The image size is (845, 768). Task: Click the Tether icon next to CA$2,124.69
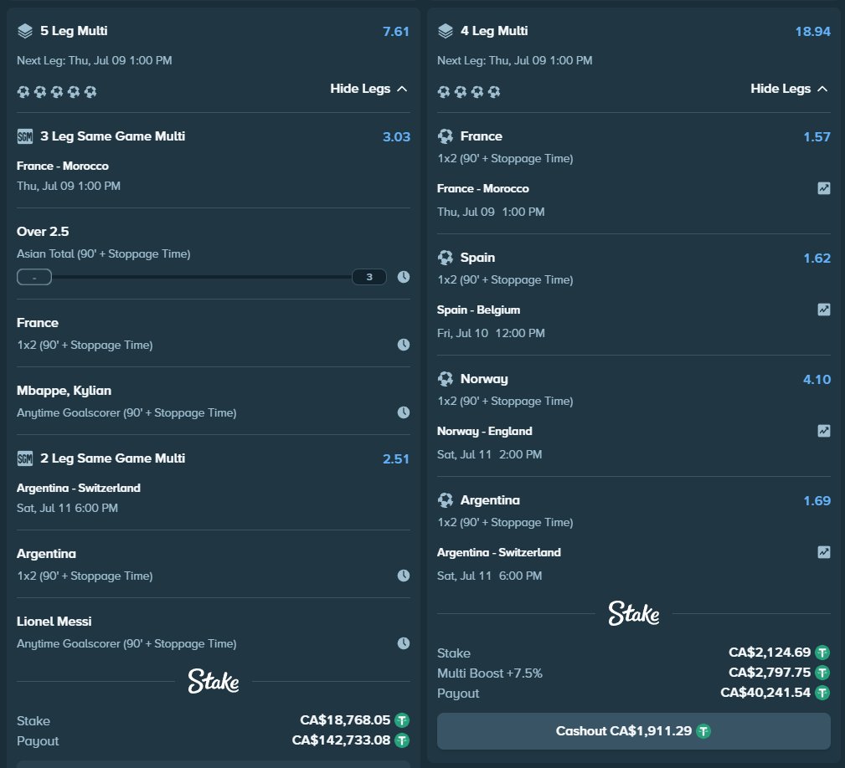(x=822, y=653)
